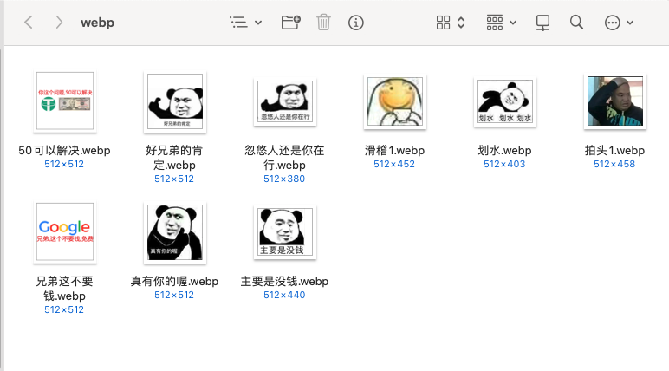Select the Google logo thumbnail 兄弟这不要钱.webp
This screenshot has height=371, width=669.
(64, 232)
